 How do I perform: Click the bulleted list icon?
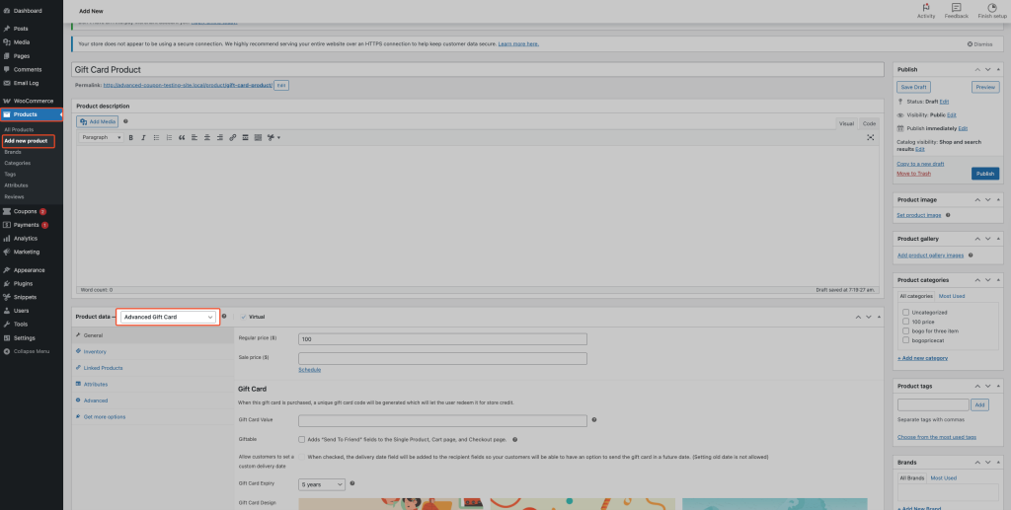click(x=157, y=137)
